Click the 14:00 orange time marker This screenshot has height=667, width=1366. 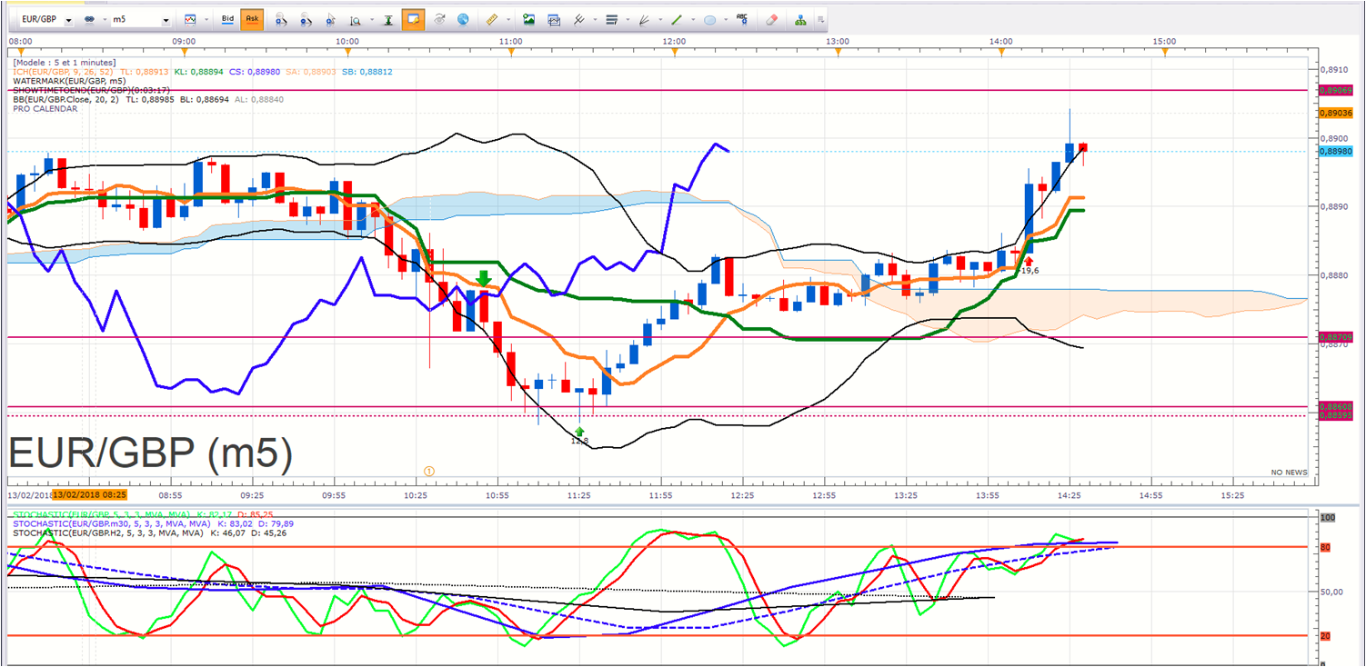tap(1000, 52)
